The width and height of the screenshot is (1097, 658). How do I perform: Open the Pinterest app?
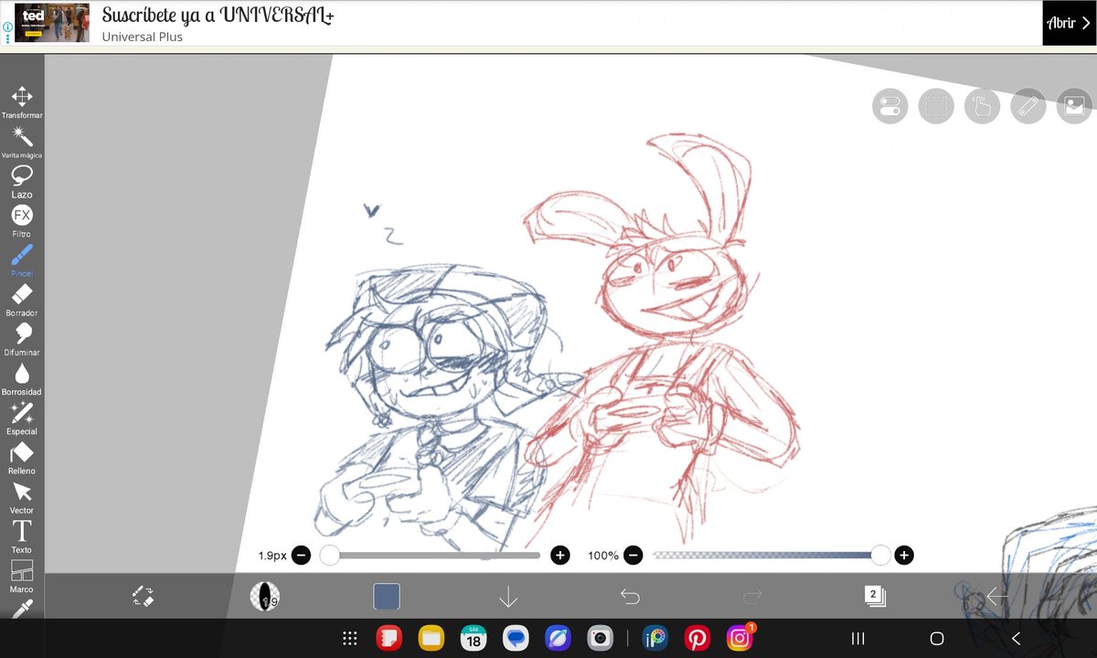(698, 639)
